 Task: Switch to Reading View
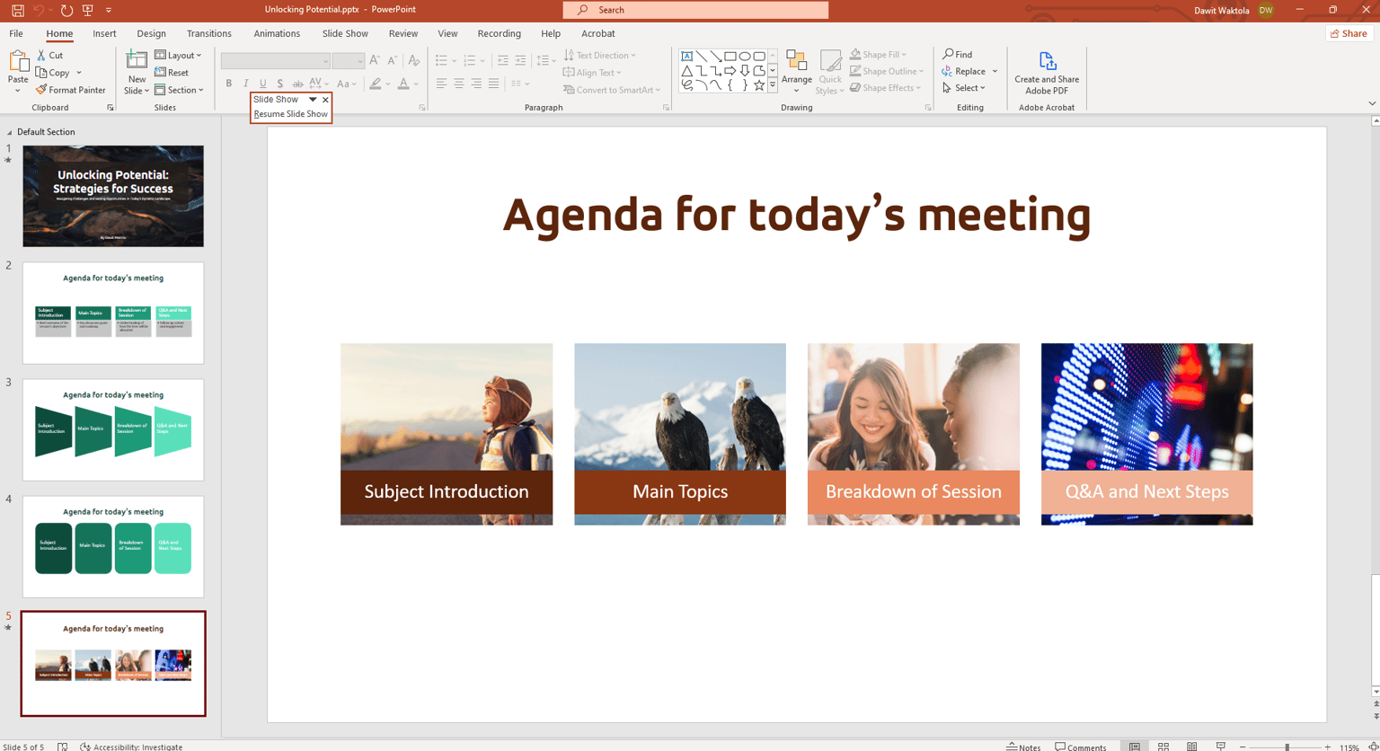pos(1192,747)
